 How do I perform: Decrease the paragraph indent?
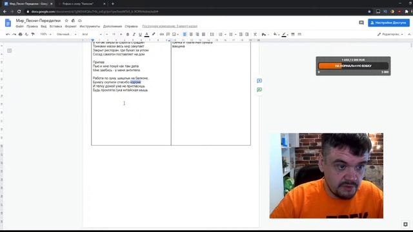point(241,34)
